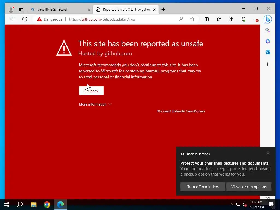This screenshot has width=280, height=210.
Task: Open the Read aloud icon
Action: 181,19
